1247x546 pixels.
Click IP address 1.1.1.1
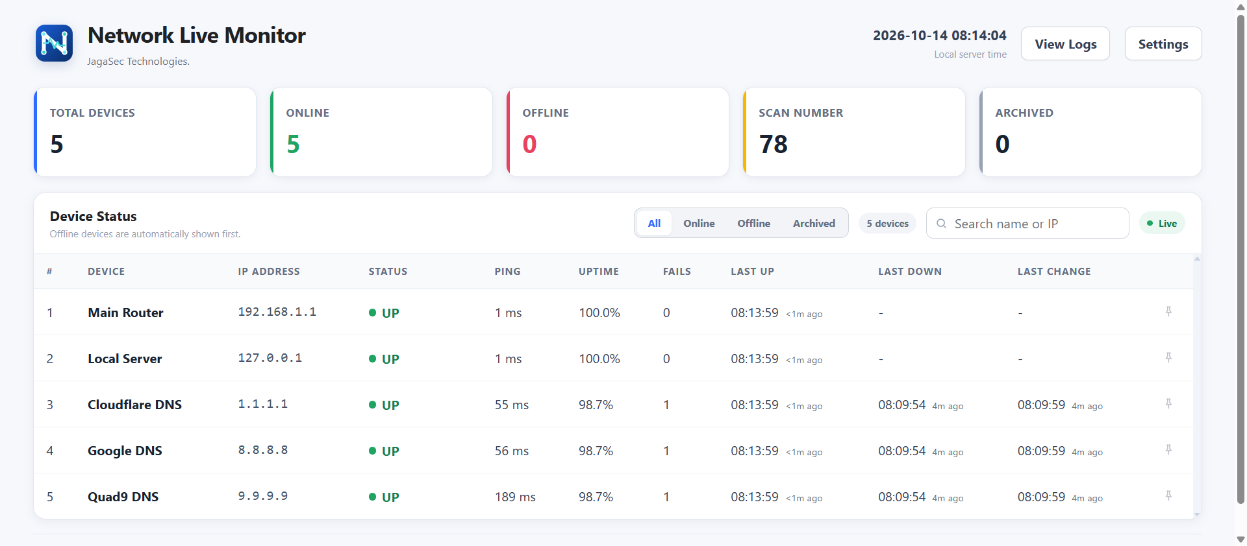tap(262, 404)
